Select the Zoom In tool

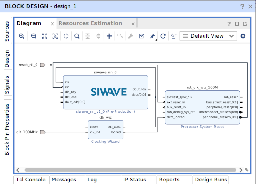click(21, 36)
